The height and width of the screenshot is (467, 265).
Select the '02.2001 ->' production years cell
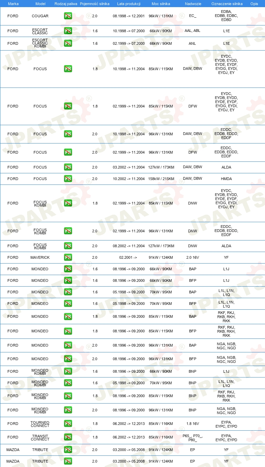click(128, 257)
